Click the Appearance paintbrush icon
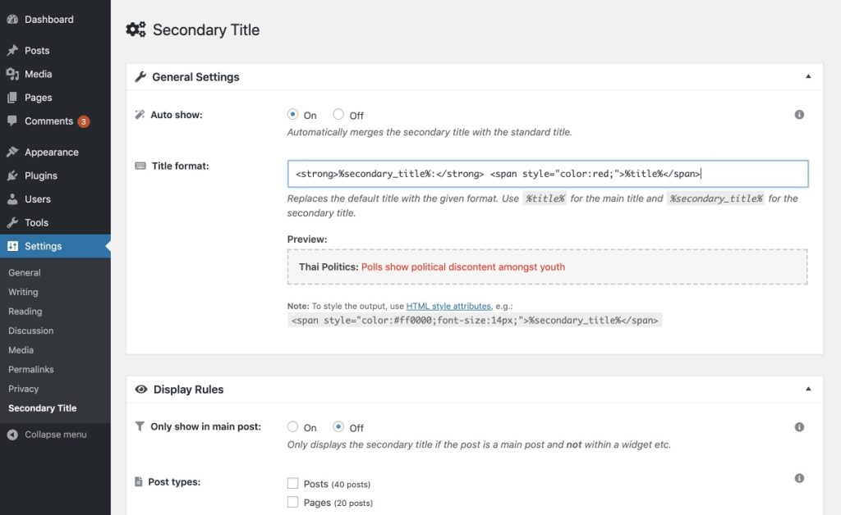 pos(12,153)
